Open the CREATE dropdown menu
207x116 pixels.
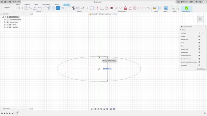coord(39,11)
